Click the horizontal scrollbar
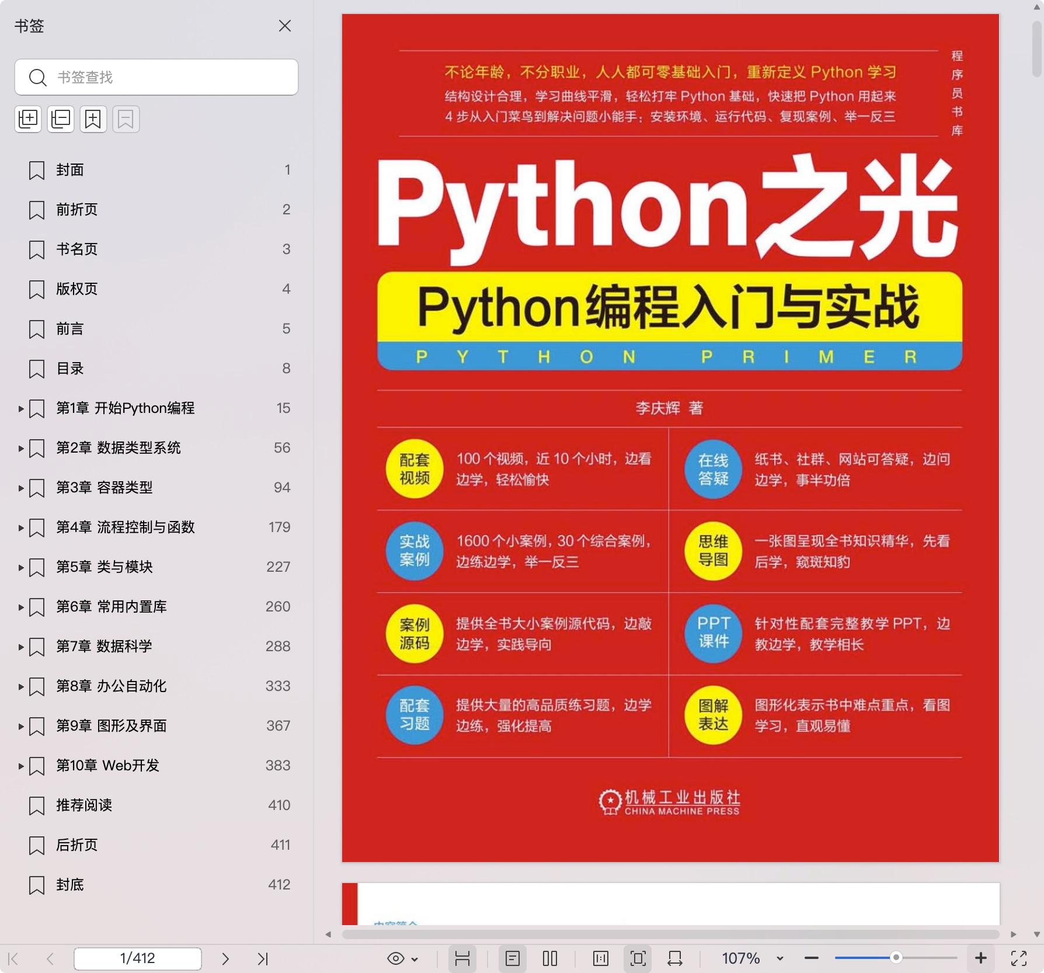The image size is (1044, 973). 670,934
